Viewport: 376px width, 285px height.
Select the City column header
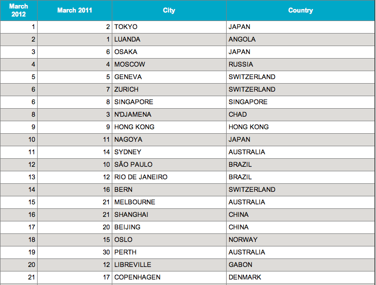169,11
